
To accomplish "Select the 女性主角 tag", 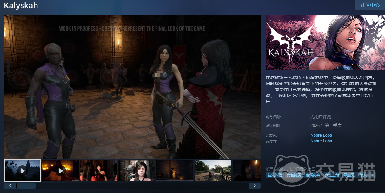I will coord(332,175).
